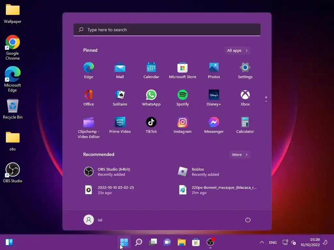Viewport: 334px width, 250px height.
Task: Open the Calculator app
Action: tap(245, 125)
